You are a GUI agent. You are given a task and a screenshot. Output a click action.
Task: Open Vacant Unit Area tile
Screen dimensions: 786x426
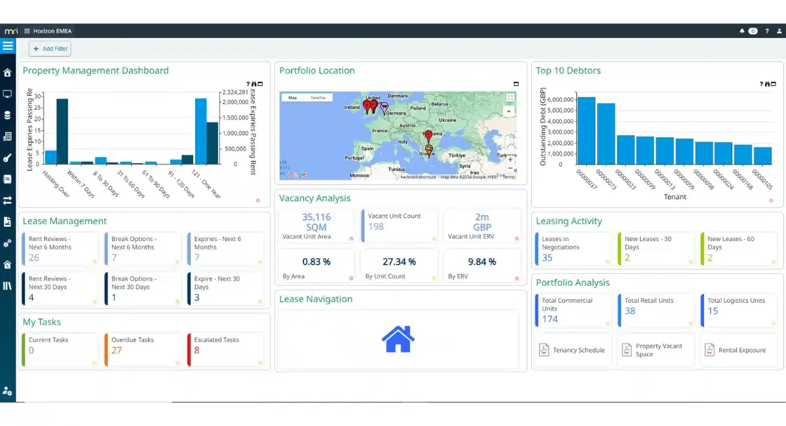pyautogui.click(x=316, y=225)
